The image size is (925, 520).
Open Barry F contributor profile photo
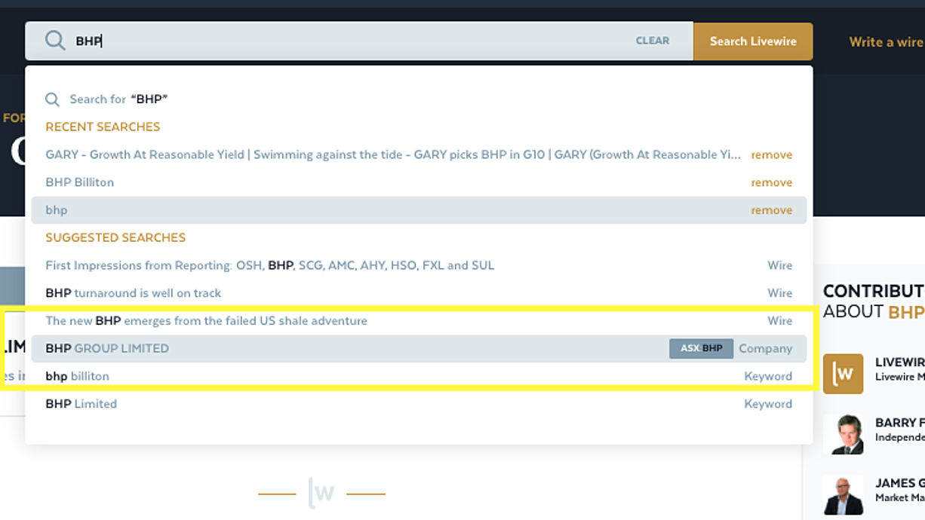pyautogui.click(x=843, y=434)
